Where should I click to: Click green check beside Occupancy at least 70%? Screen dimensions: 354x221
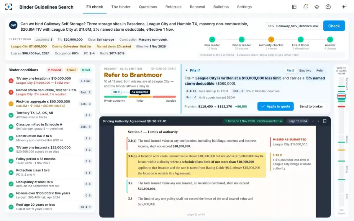pyautogui.click(x=11, y=184)
